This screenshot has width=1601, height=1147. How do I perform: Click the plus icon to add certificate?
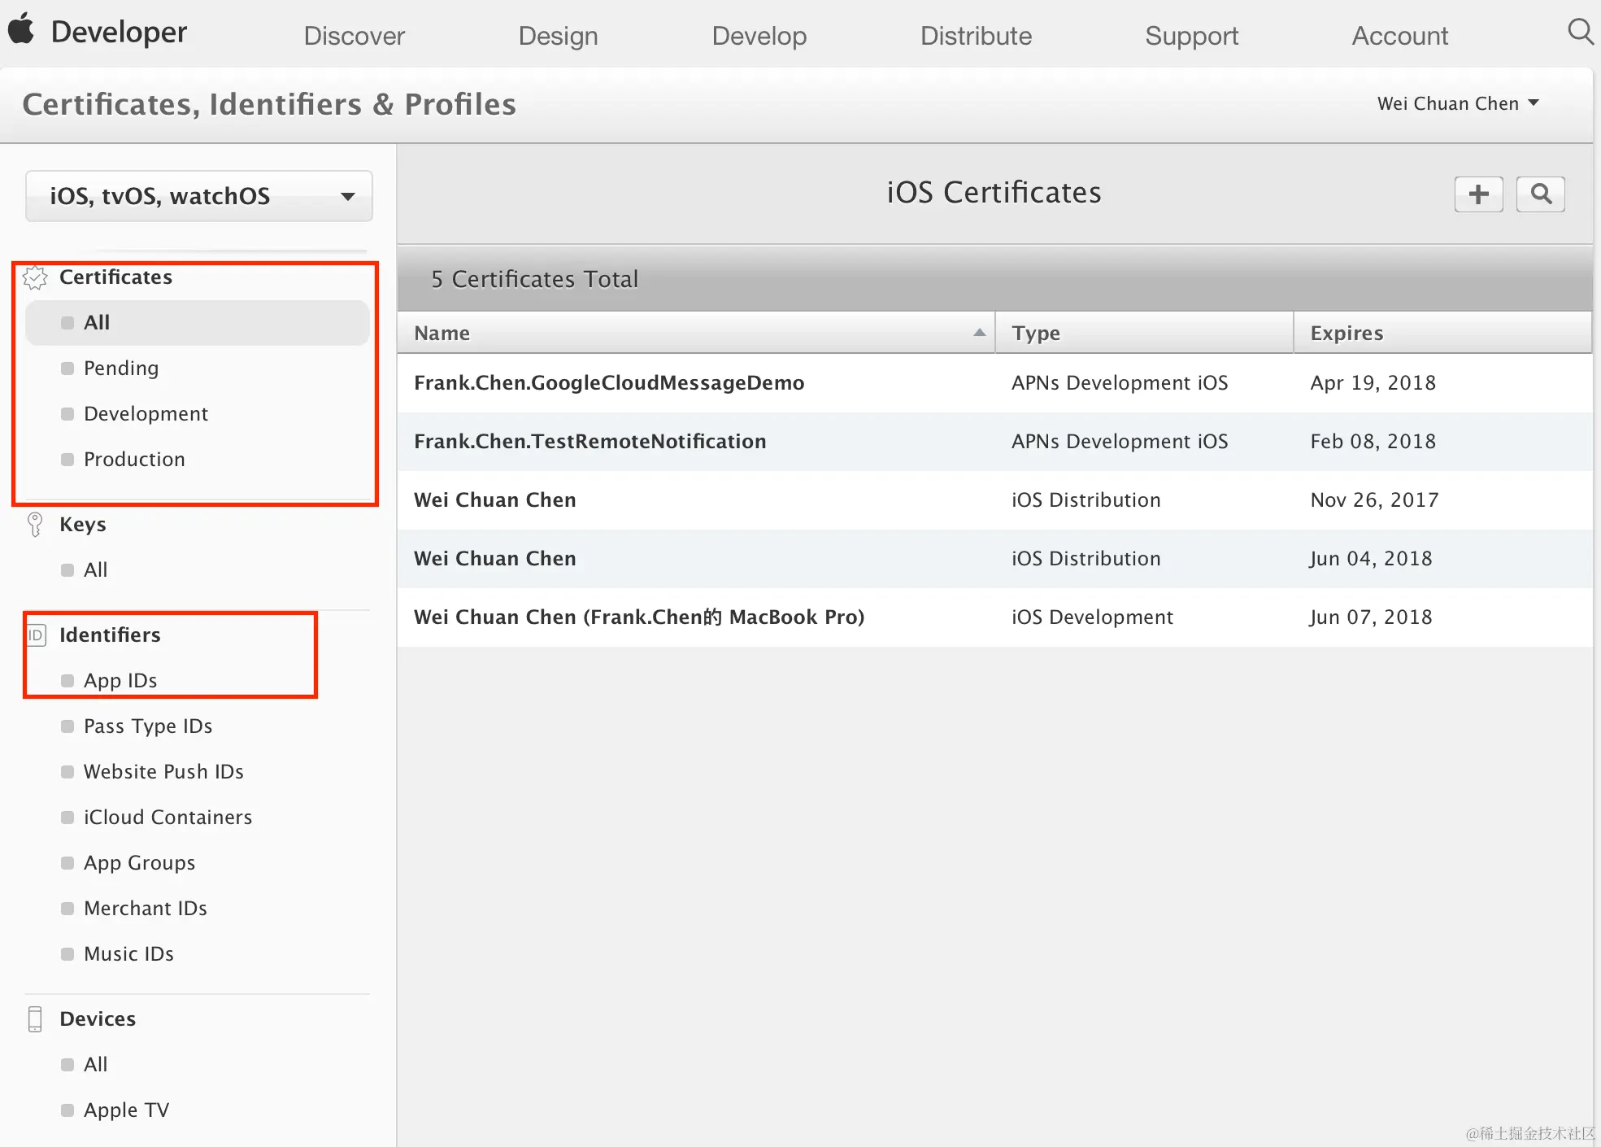[1477, 194]
